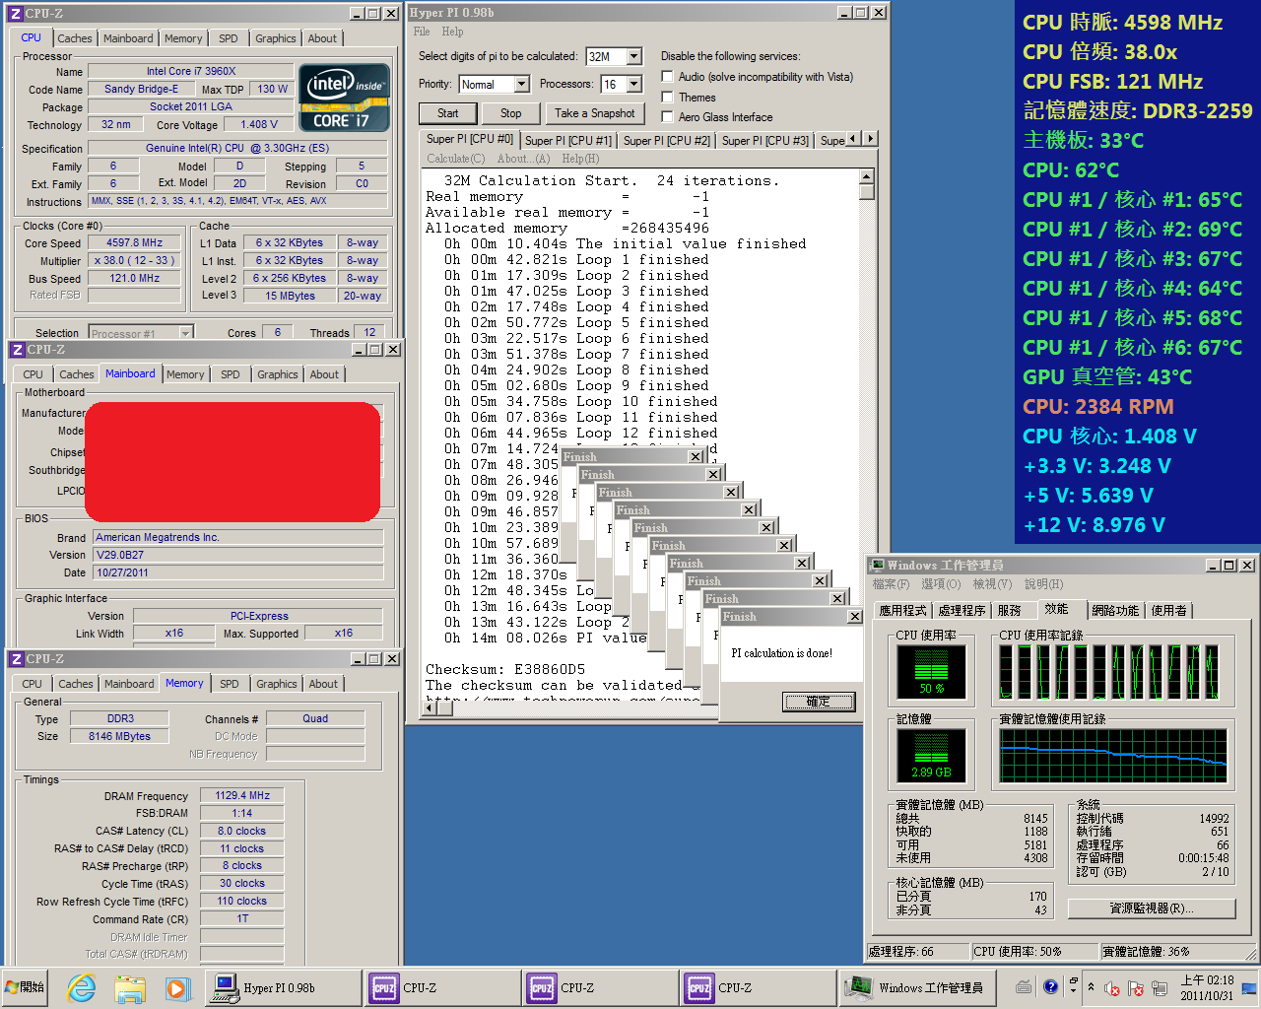Open the Calculate(C) menu in Super PI
Image resolution: width=1261 pixels, height=1009 pixels.
tap(455, 159)
